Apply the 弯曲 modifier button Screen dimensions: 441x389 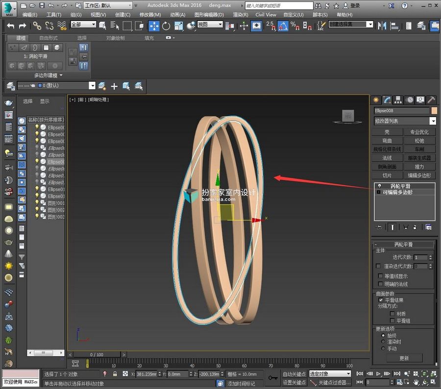(x=387, y=141)
